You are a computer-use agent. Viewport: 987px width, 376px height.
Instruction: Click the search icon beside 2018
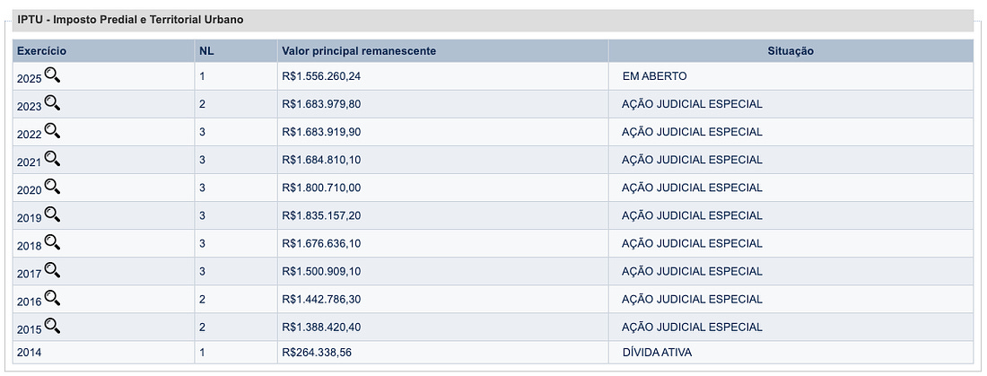coord(52,242)
